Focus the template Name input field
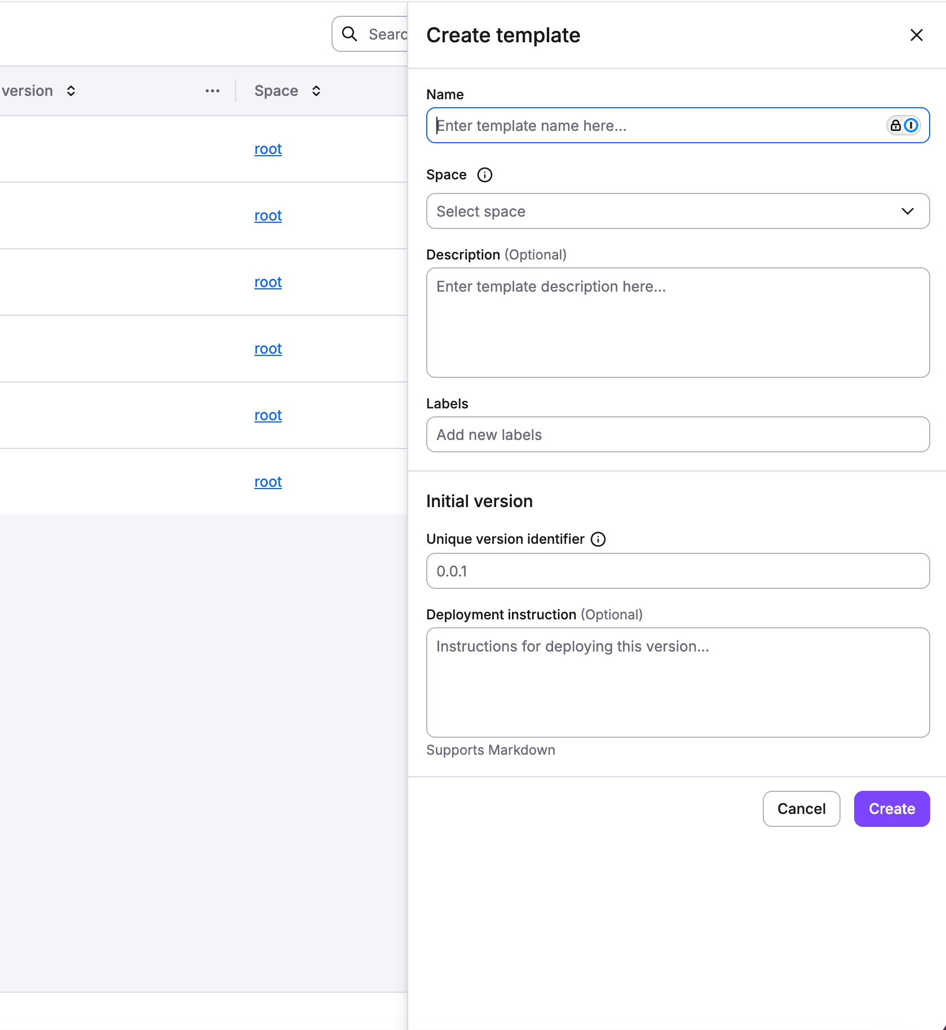Viewport: 946px width, 1030px height. [x=654, y=125]
